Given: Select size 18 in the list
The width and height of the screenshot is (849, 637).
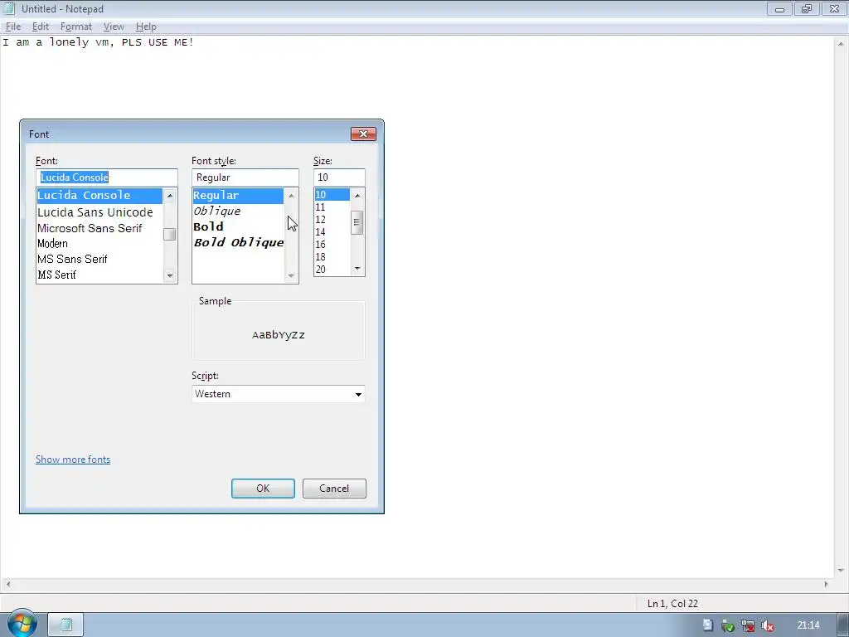Looking at the screenshot, I should coord(332,257).
